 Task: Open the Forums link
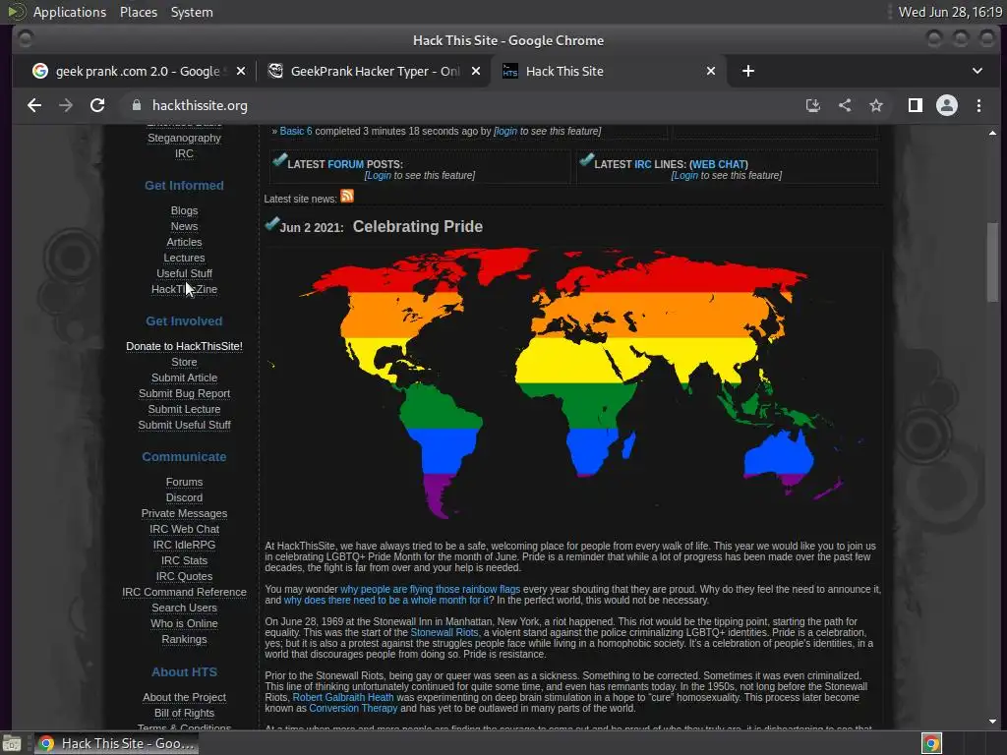tap(184, 482)
